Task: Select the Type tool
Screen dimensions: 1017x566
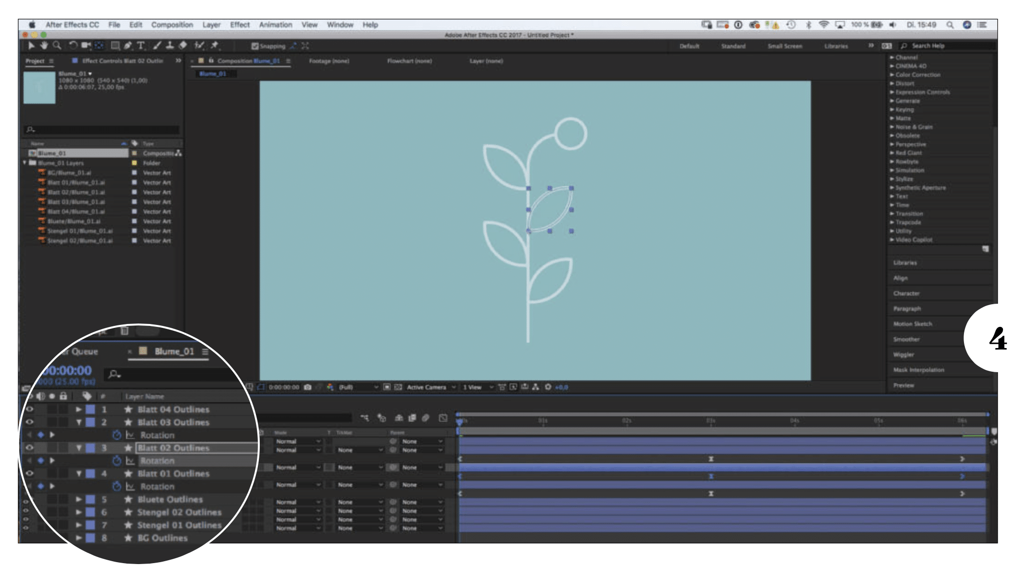Action: tap(141, 46)
